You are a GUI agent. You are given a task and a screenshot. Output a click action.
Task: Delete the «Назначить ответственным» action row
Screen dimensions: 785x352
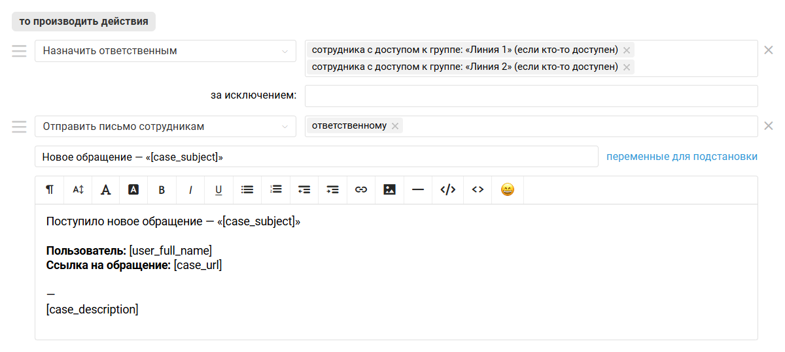tap(769, 50)
